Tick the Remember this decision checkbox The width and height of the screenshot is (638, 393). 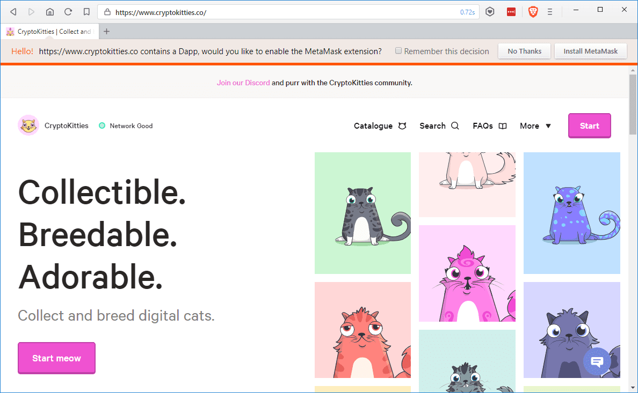[398, 51]
